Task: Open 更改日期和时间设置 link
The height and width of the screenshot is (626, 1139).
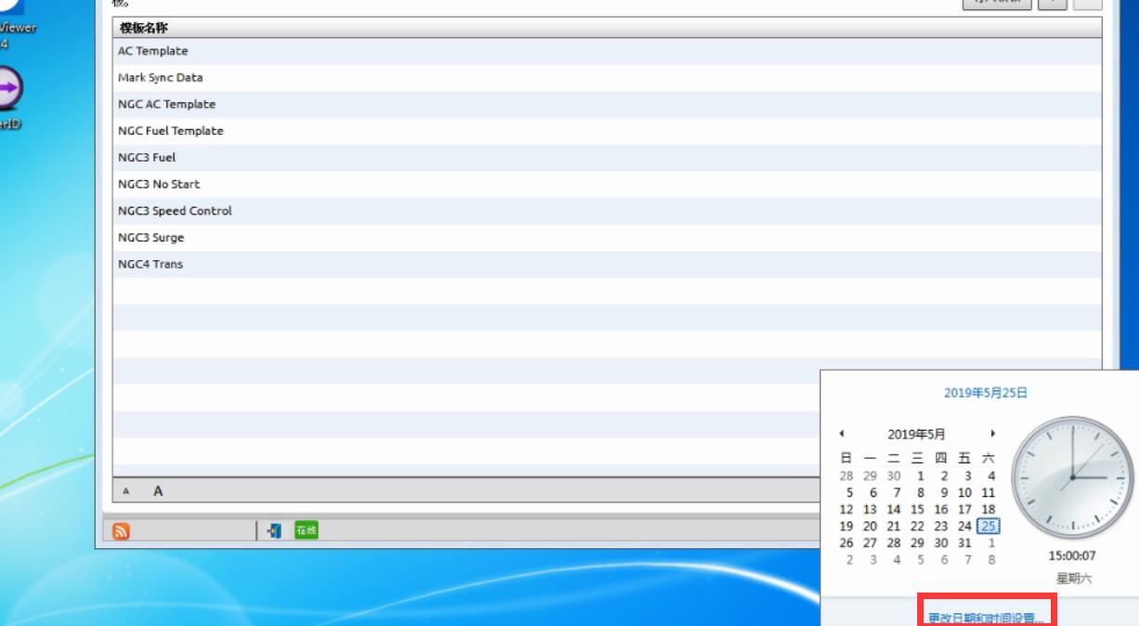Action: click(986, 618)
